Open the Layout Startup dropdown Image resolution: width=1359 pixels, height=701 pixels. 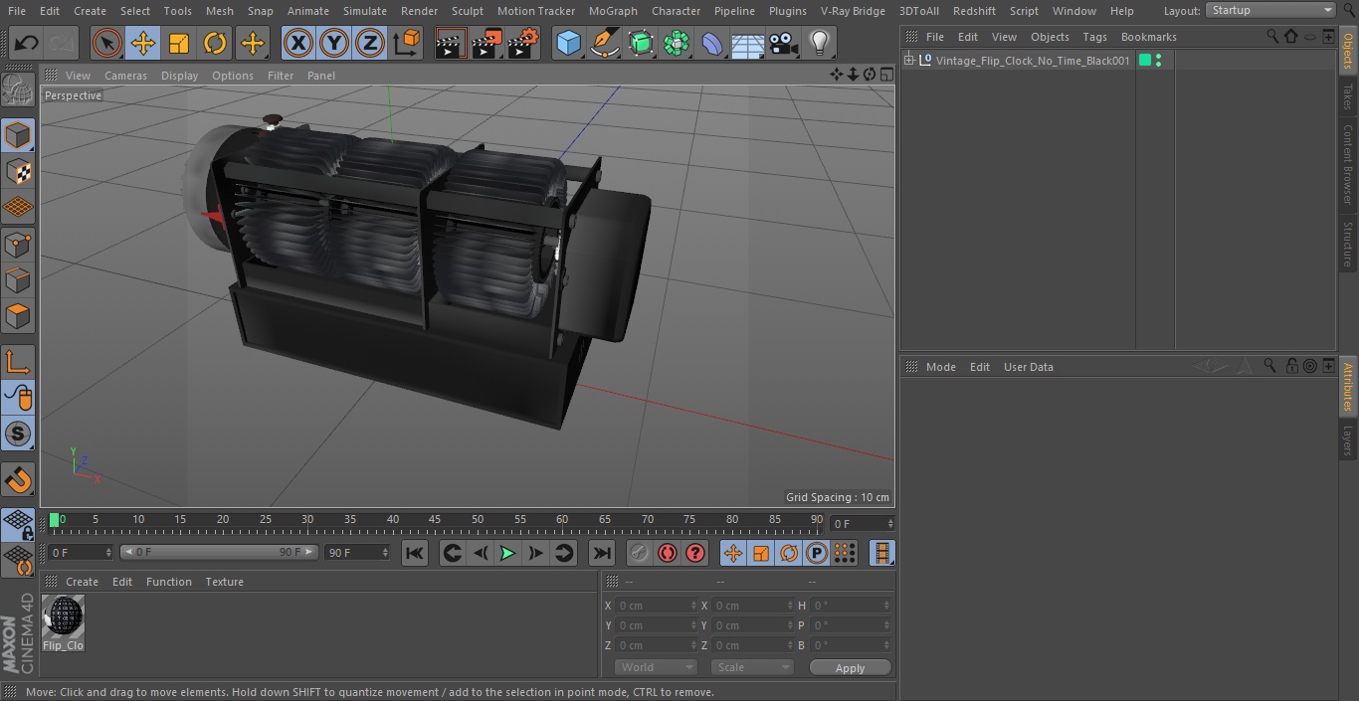[x=1271, y=10]
